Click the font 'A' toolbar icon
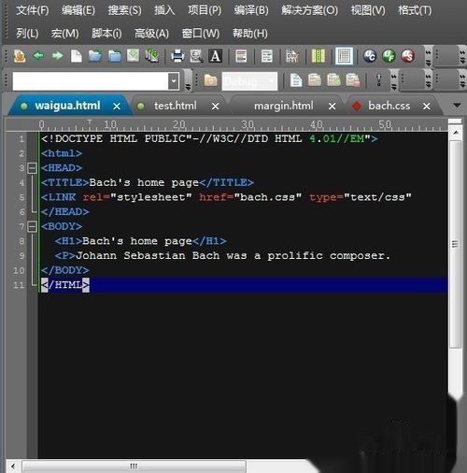467x473 pixels. (216, 56)
